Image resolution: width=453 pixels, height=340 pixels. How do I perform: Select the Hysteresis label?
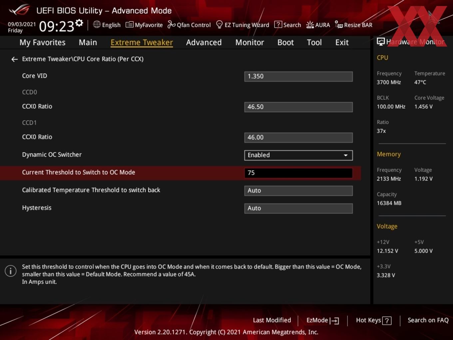click(37, 208)
